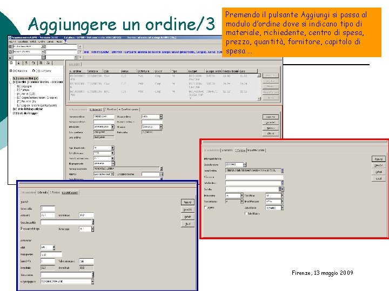Select Fatture tree item
389x291 pixels.
[x=23, y=90]
